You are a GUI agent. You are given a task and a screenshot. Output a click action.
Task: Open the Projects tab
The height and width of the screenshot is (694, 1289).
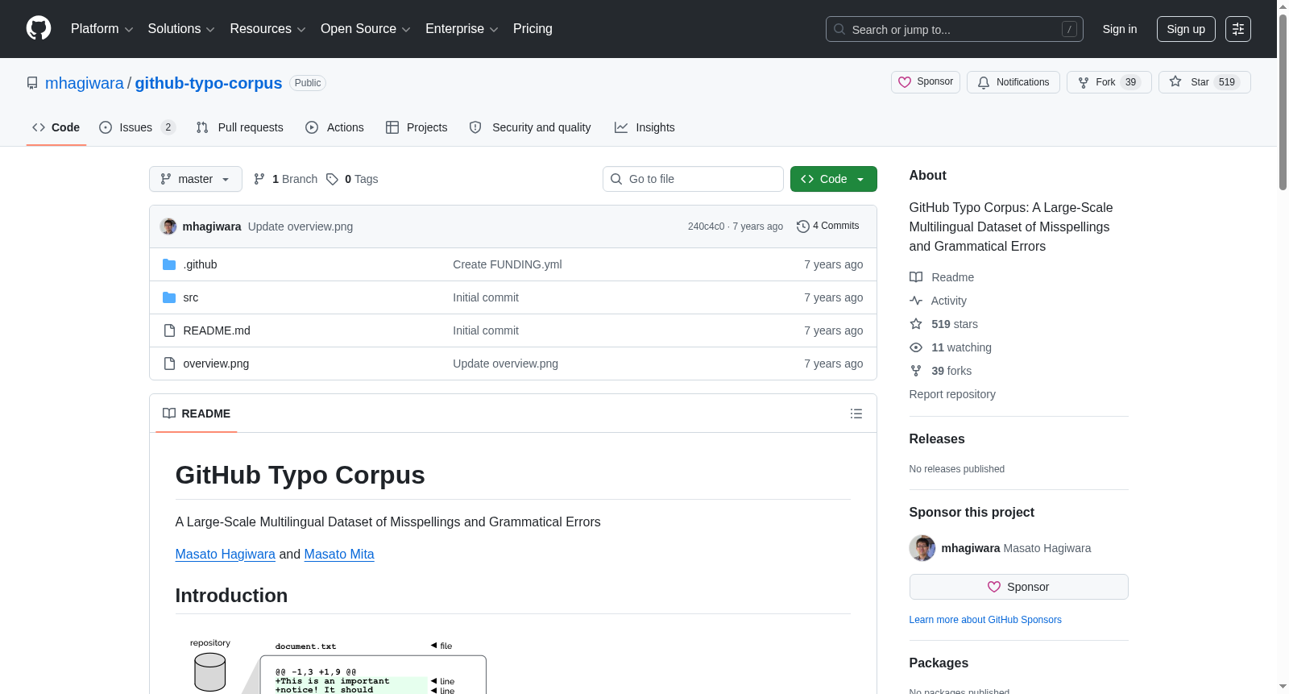coord(417,127)
